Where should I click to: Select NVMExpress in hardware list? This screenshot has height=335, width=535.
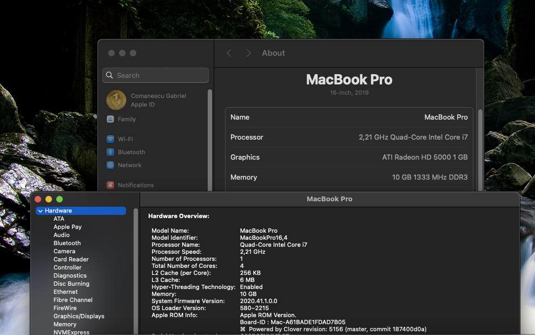(x=71, y=332)
